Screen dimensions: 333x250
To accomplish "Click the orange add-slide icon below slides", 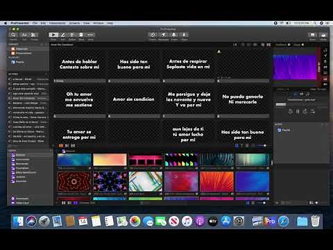I will [x=61, y=146].
